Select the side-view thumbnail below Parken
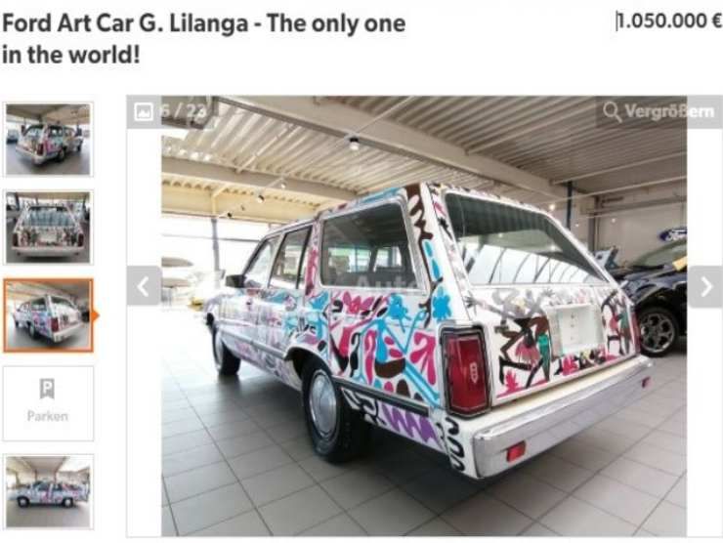Viewport: 723px width, 543px height. (49, 491)
